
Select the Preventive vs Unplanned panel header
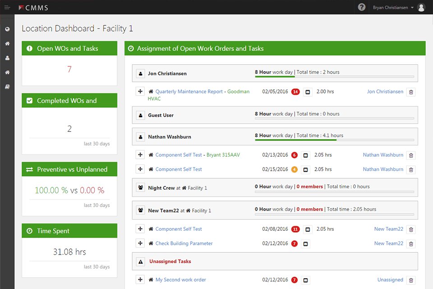click(x=69, y=169)
